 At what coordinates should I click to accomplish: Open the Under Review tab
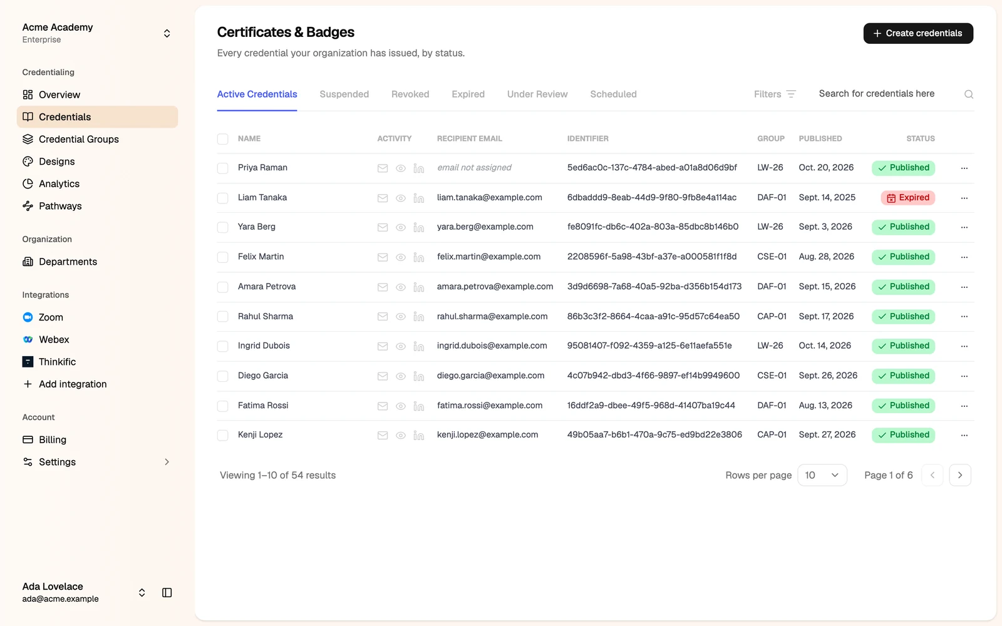537,94
